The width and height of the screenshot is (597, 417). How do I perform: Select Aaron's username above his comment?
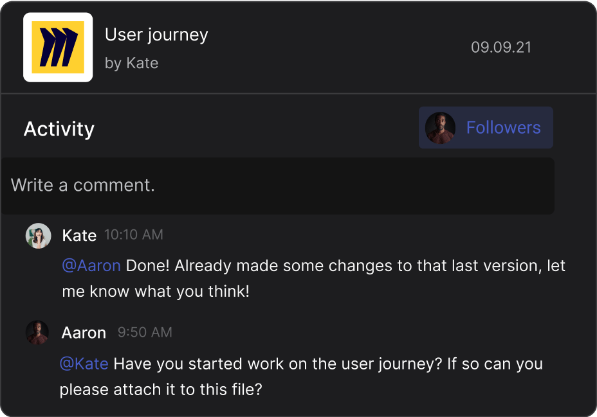pos(84,333)
